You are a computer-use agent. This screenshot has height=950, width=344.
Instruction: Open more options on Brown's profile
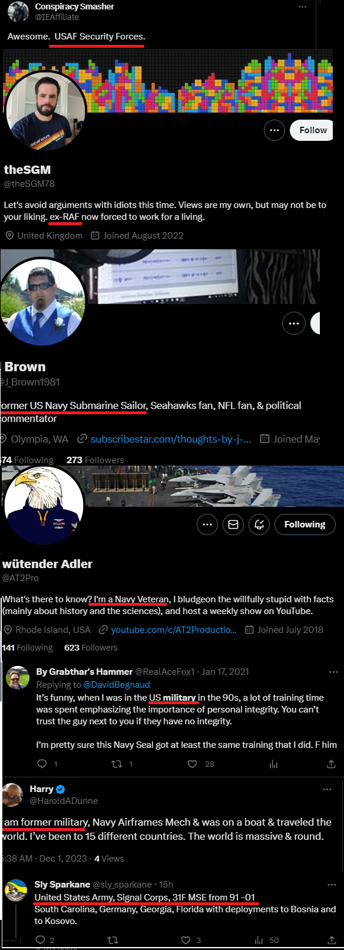[x=294, y=323]
